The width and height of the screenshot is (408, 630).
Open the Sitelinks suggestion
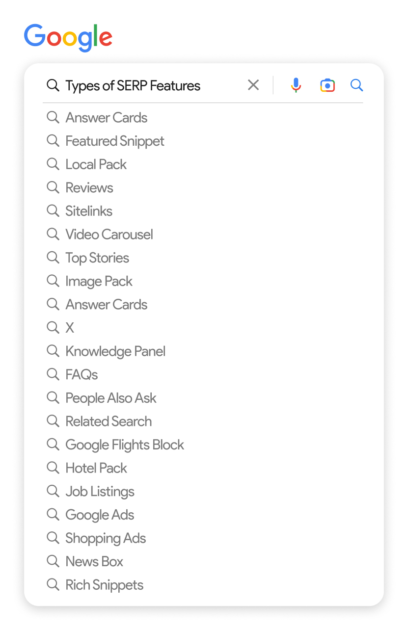[x=89, y=210]
